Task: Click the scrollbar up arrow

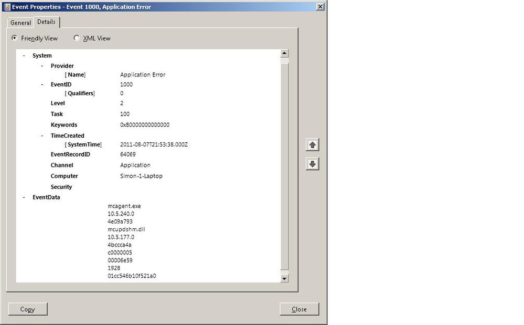Action: click(284, 53)
